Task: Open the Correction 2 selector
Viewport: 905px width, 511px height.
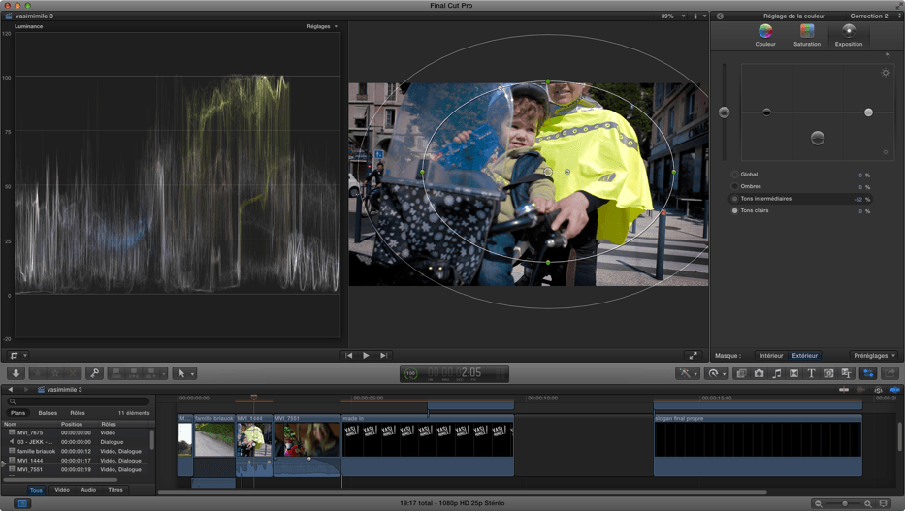Action: (x=871, y=16)
